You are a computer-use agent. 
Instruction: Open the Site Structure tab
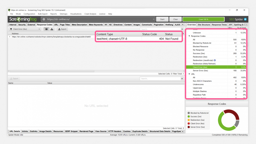click(204, 25)
